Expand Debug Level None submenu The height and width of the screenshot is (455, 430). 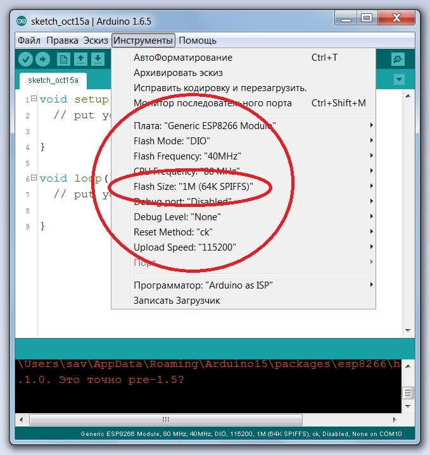pos(243,217)
